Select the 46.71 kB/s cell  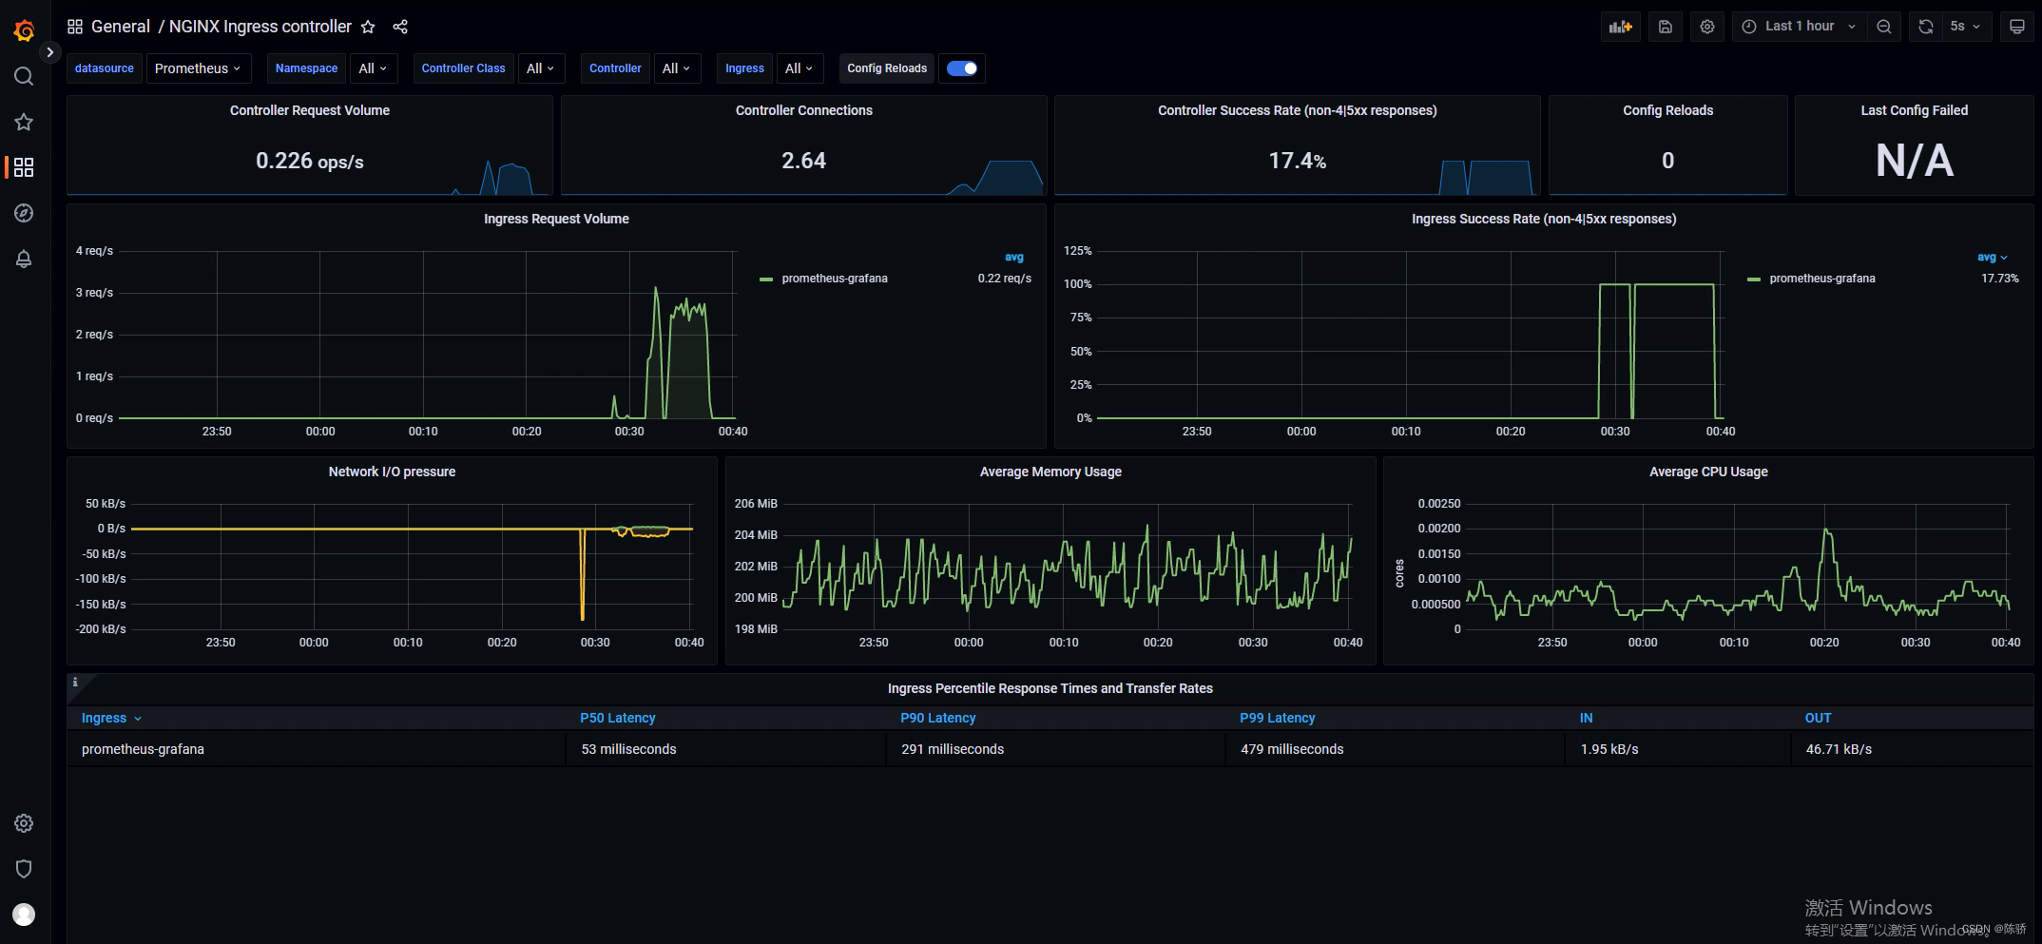point(1912,749)
